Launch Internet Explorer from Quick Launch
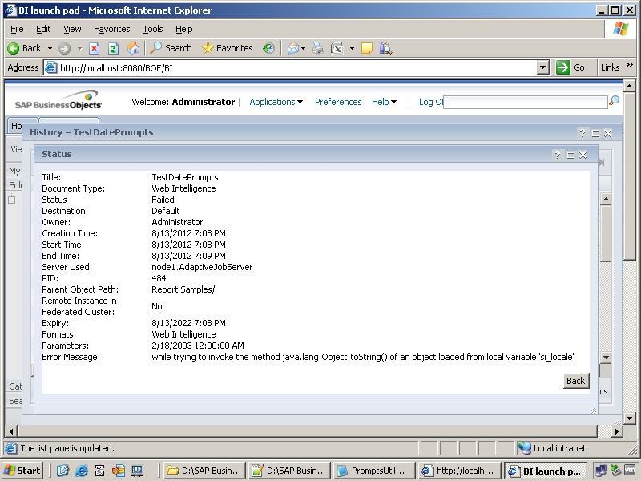The image size is (641, 481). point(82,471)
